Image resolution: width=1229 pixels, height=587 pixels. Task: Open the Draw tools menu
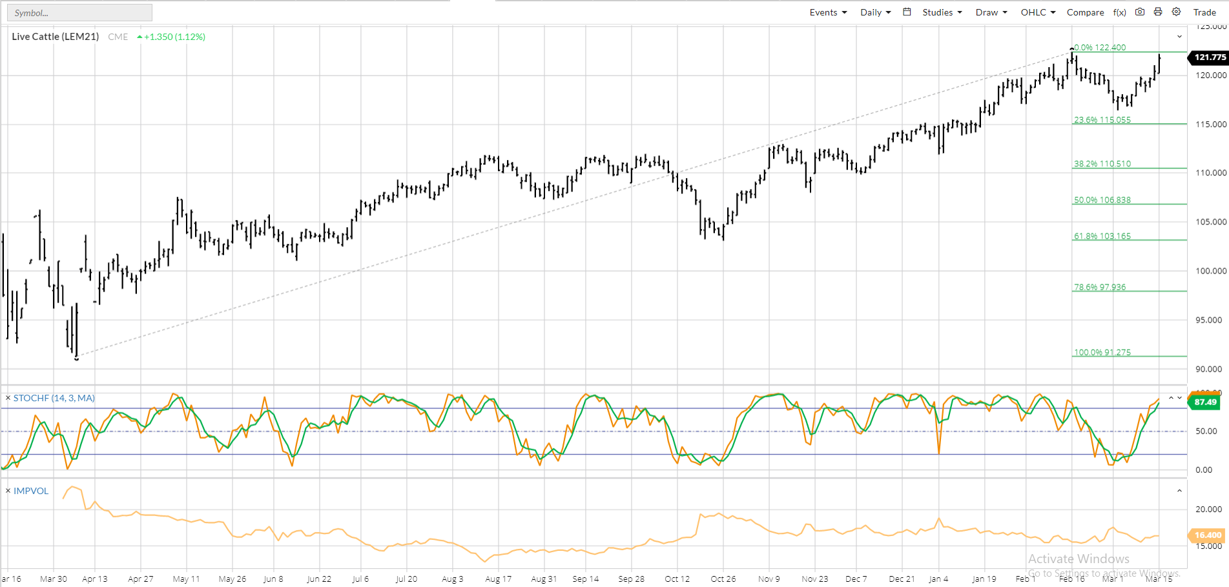(x=991, y=12)
